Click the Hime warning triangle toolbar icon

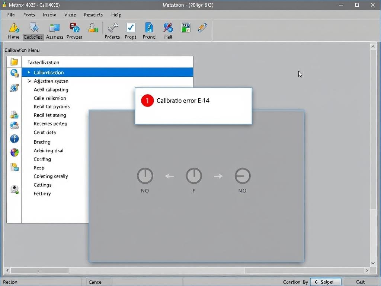pyautogui.click(x=14, y=28)
